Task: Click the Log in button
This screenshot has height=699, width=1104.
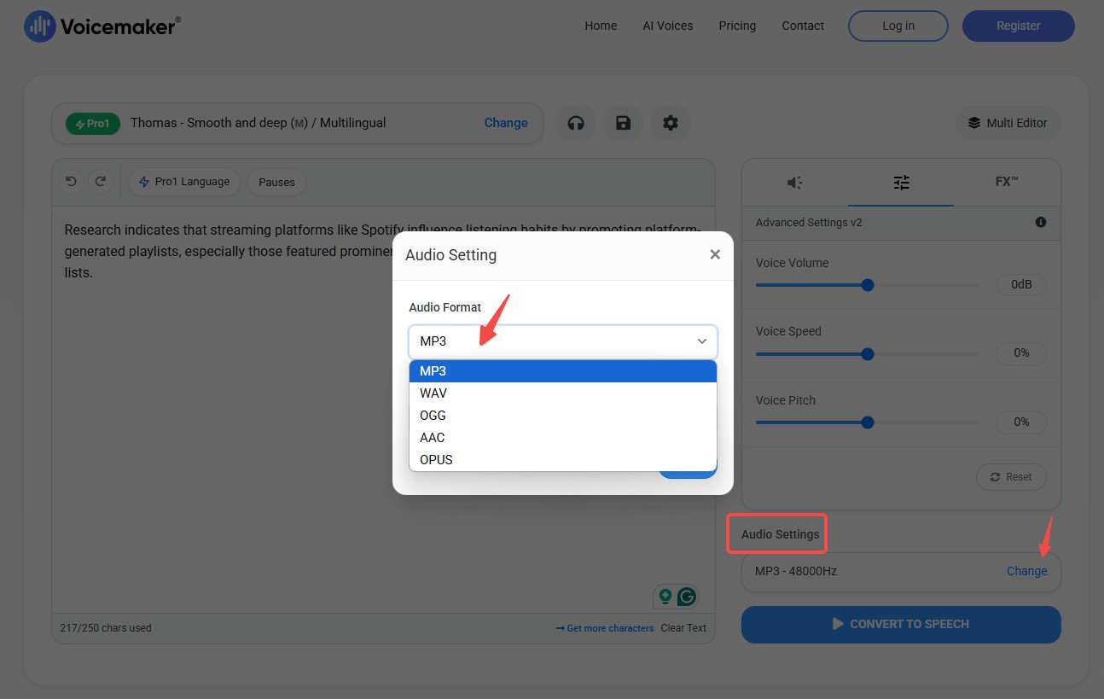Action: [898, 26]
